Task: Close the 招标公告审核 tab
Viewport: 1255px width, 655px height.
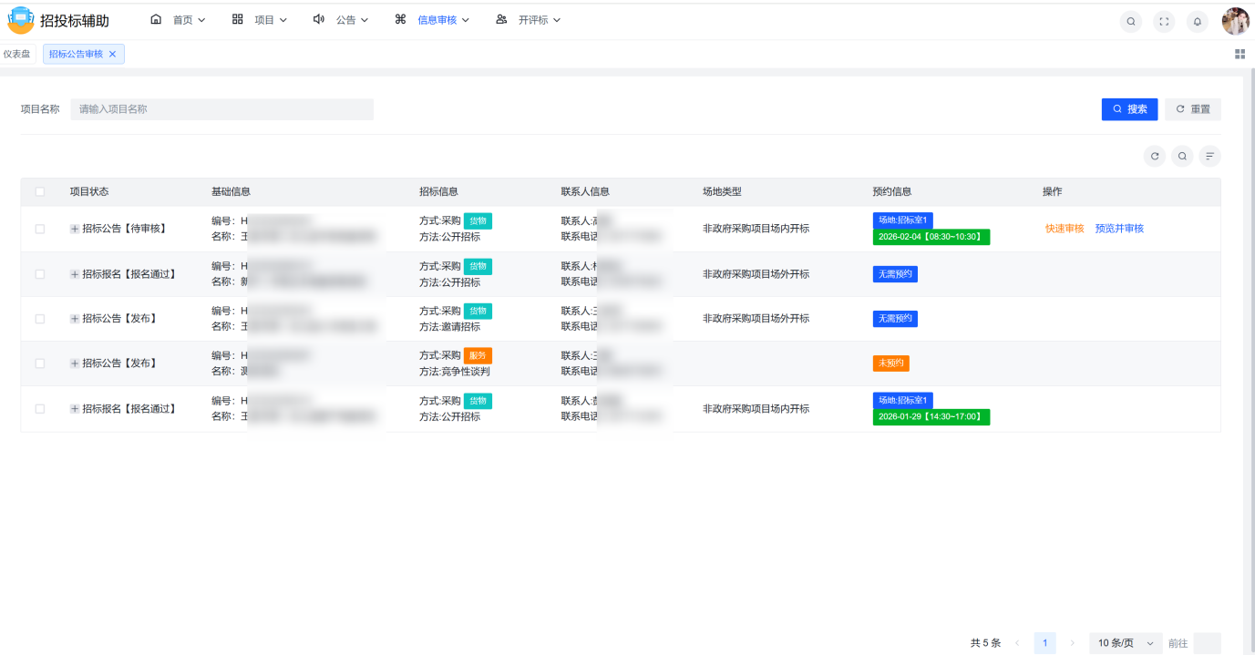Action: (113, 55)
